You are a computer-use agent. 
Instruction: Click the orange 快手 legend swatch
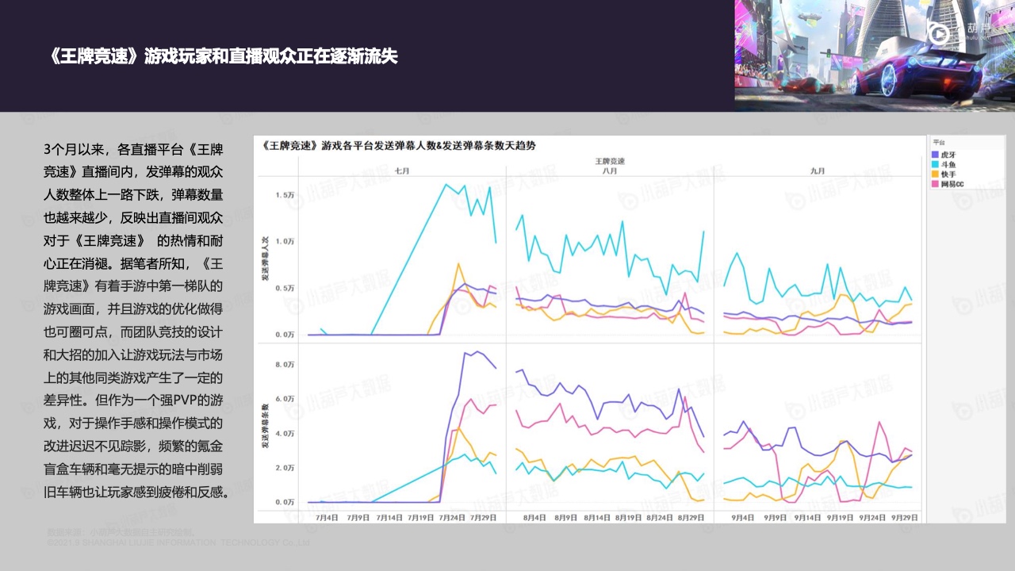[935, 174]
